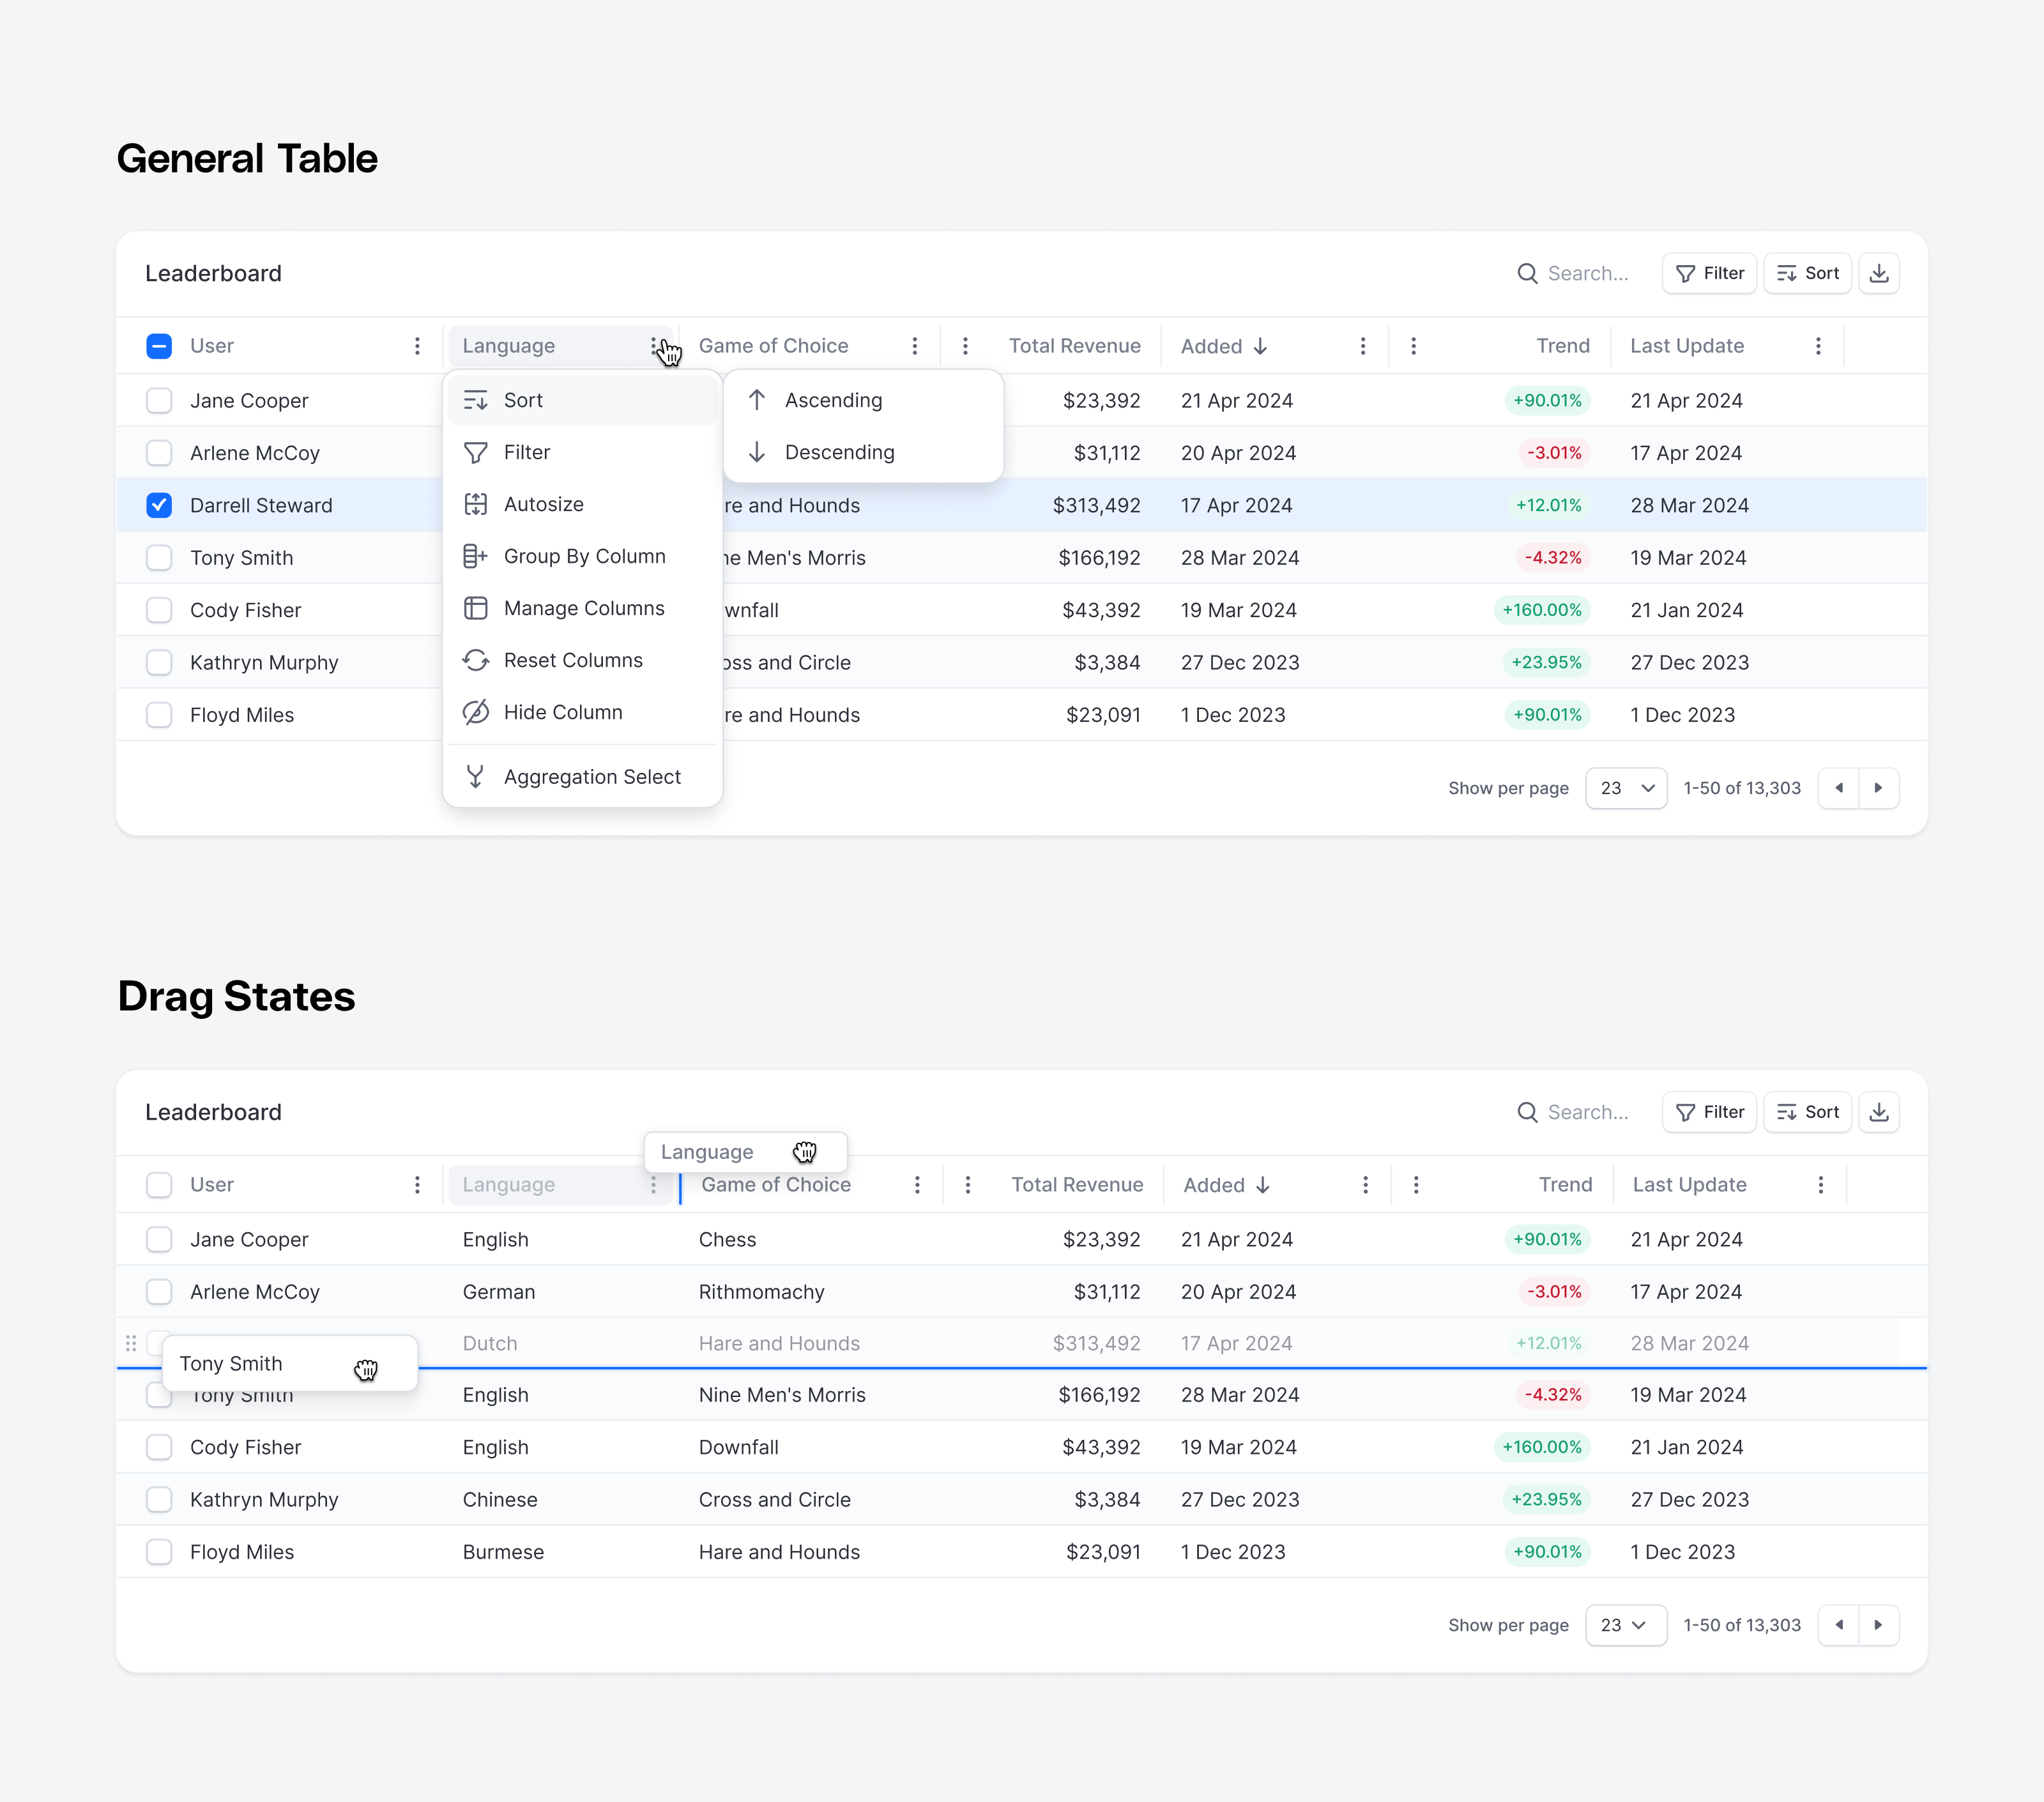Select Ascending in the sort submenu
Screen dimensions: 2044x1802
pyautogui.click(x=833, y=399)
